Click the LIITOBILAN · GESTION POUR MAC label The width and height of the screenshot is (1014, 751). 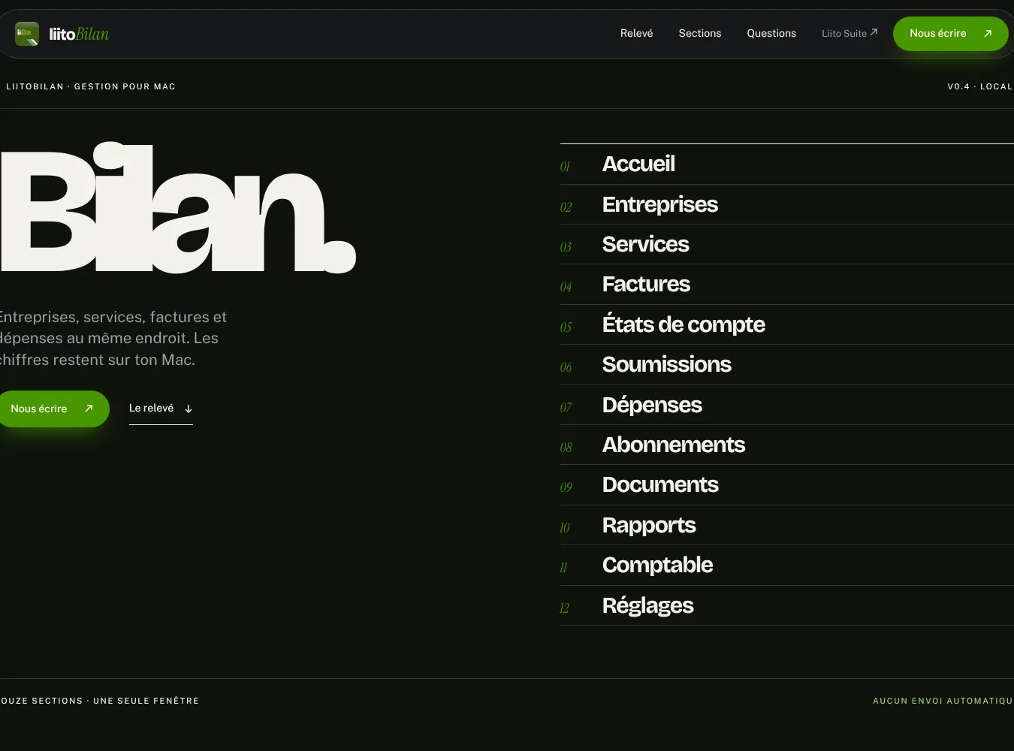(91, 86)
